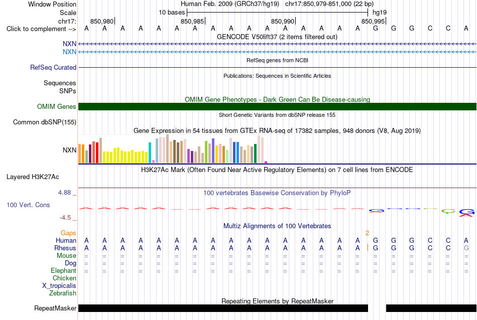Screen dimensions: 477x320
Task: Click the H3K27Ac Mark track title
Action: 277,170
